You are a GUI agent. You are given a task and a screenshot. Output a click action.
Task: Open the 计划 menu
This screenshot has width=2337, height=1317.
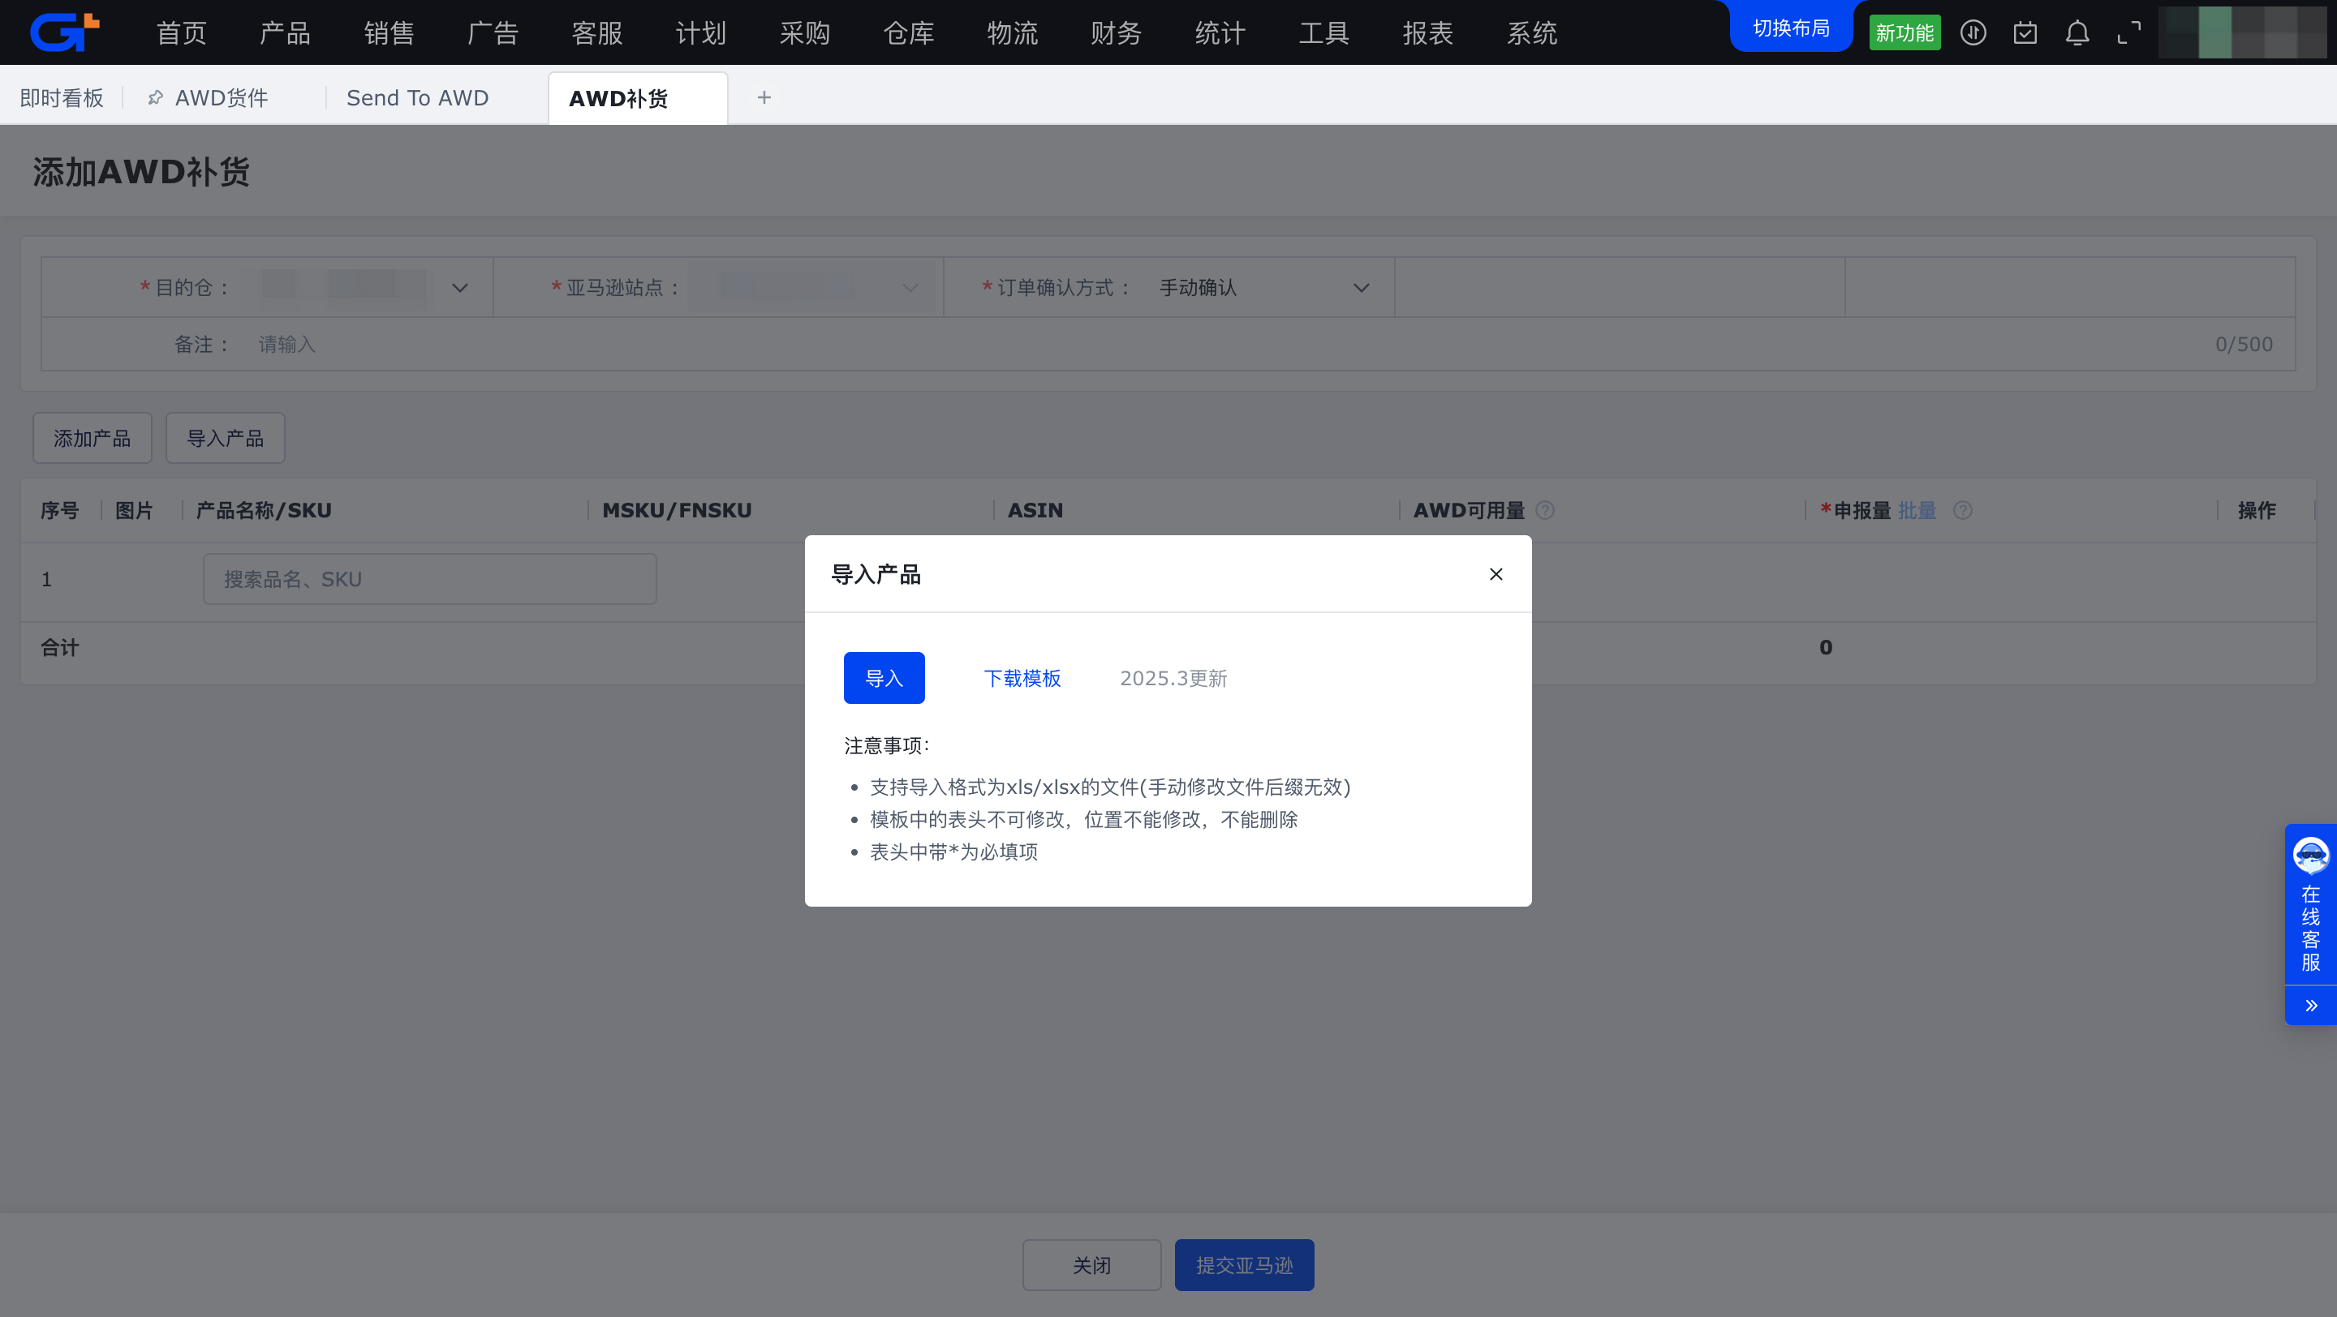point(700,32)
